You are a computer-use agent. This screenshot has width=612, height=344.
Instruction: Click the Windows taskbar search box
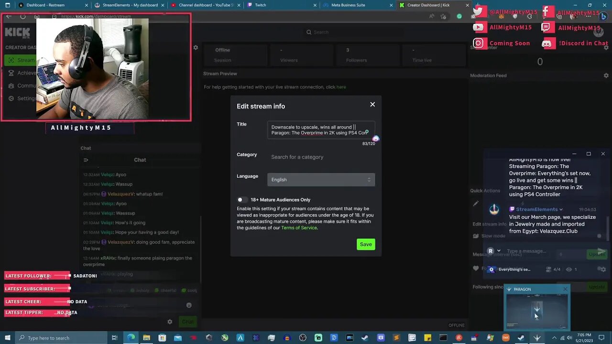(62, 338)
